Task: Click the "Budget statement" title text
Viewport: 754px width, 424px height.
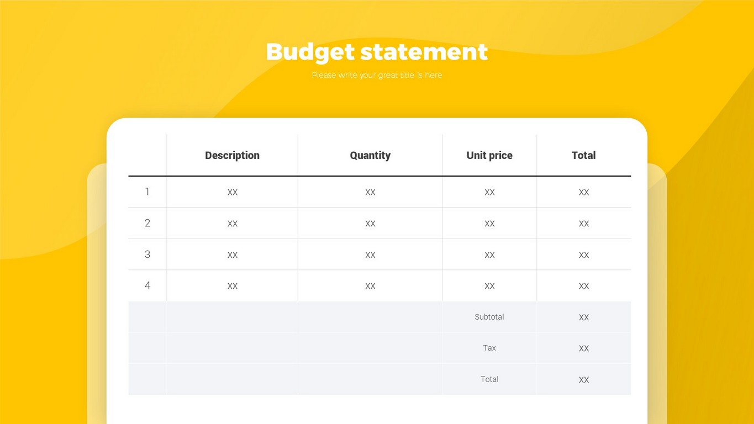Action: [377, 52]
